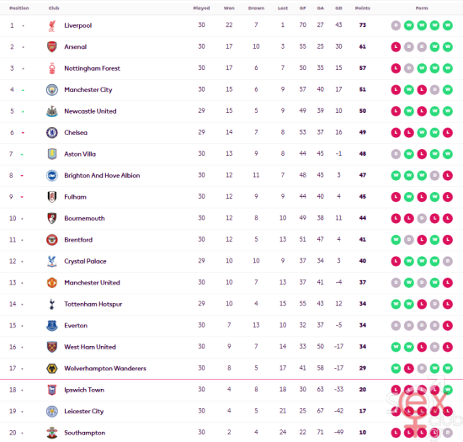Open Brighton And Hove Albion link
Image resolution: width=463 pixels, height=442 pixels.
102,175
